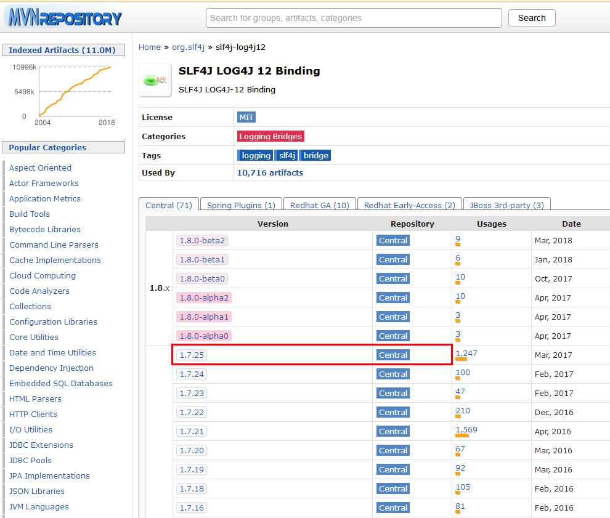Open the Cloud Computing category
Screen dimensions: 610x518
(43, 275)
